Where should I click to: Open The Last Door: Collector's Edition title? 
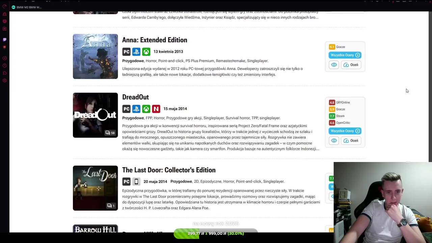(169, 170)
